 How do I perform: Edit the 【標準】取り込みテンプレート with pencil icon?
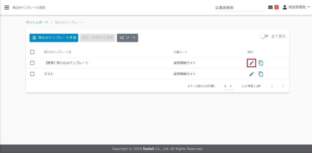tap(251, 63)
